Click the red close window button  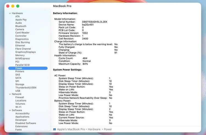click(x=8, y=6)
